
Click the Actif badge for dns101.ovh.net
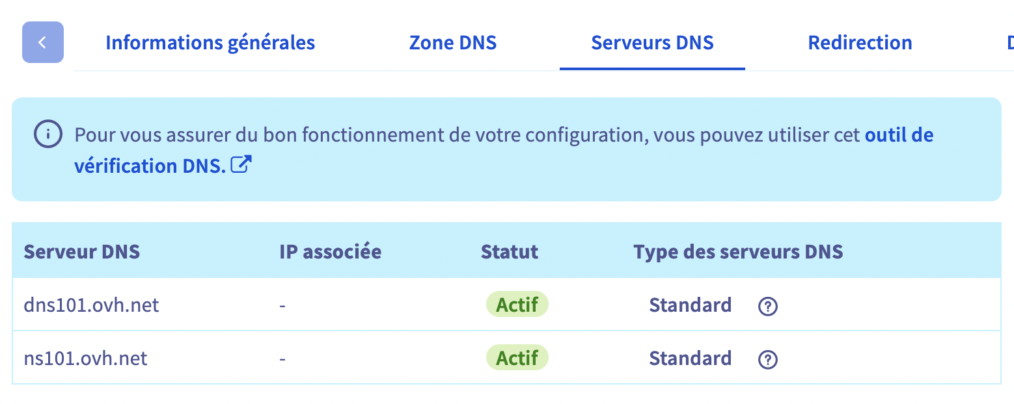coord(517,305)
